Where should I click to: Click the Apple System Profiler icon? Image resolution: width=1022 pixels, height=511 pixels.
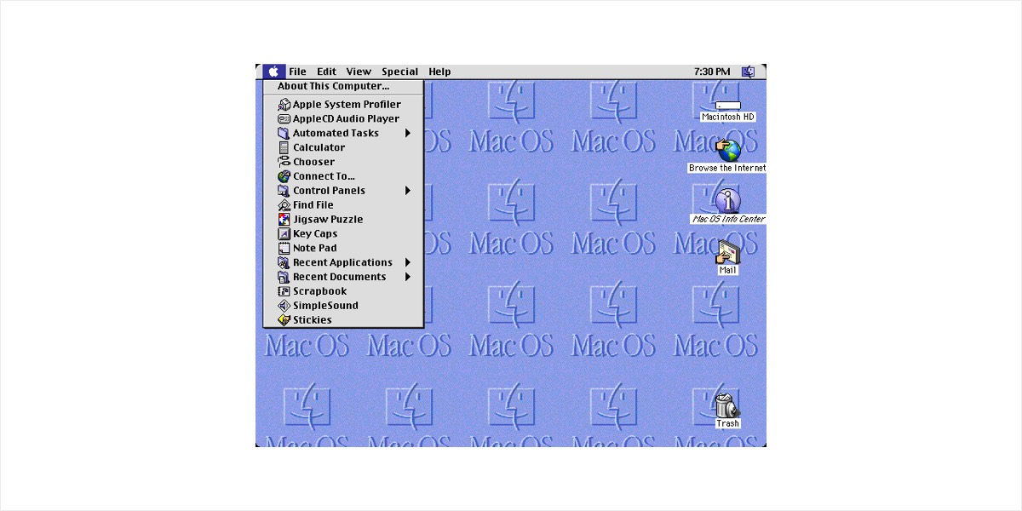[x=284, y=105]
